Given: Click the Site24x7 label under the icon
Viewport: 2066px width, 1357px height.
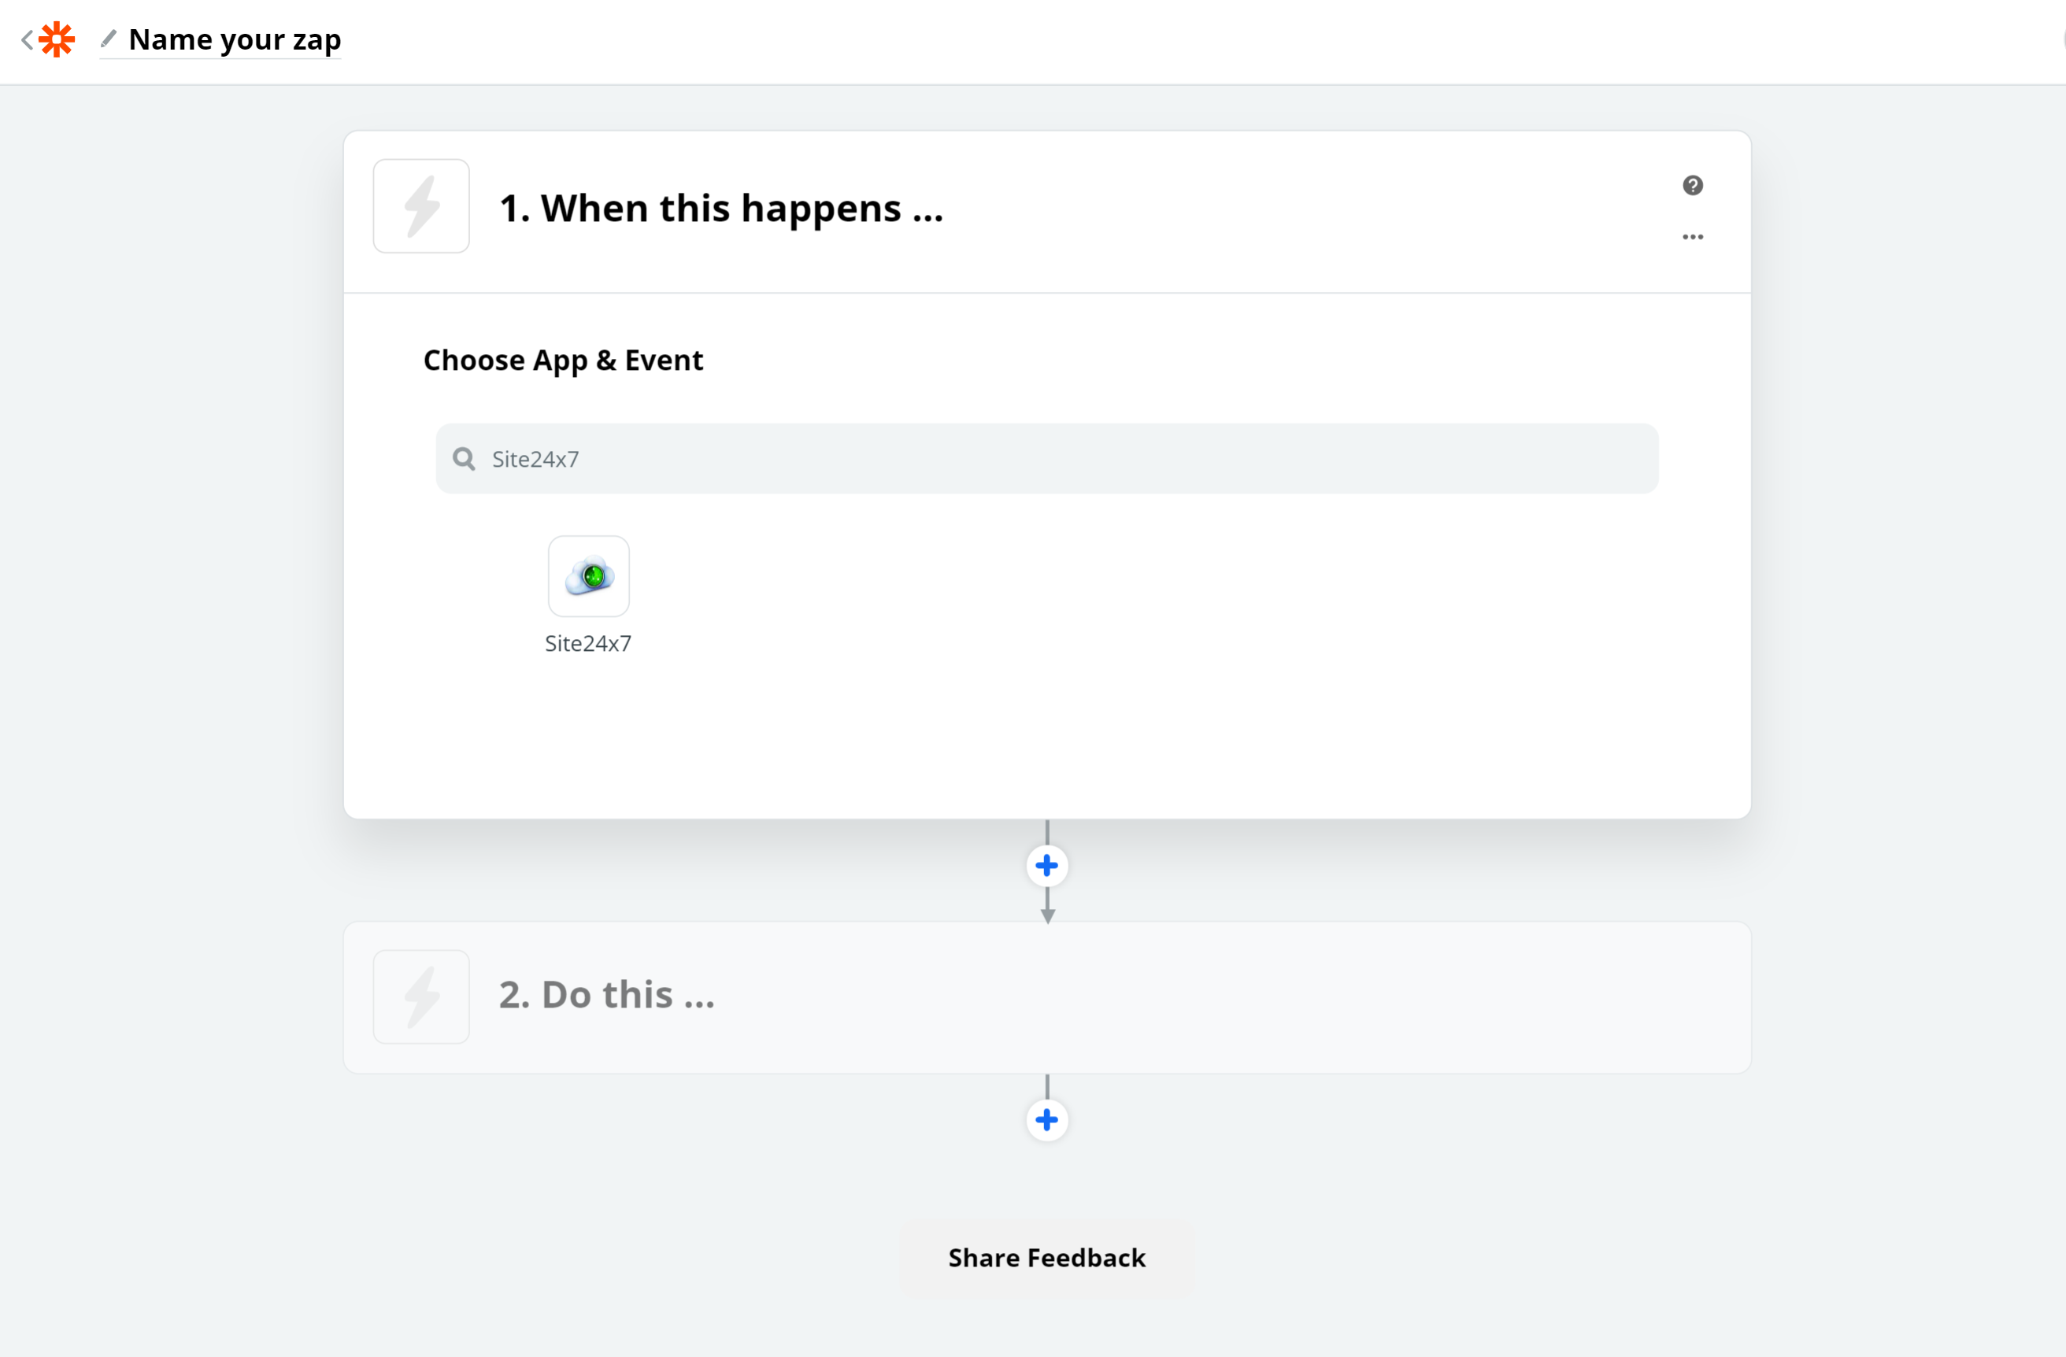Looking at the screenshot, I should pos(587,644).
